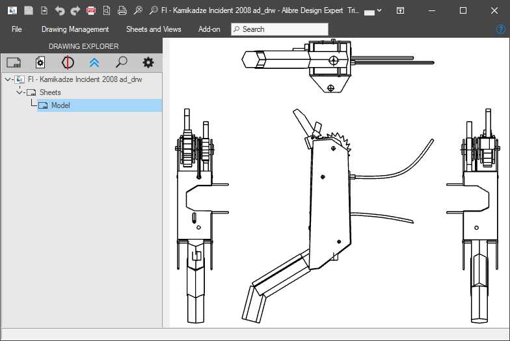The height and width of the screenshot is (341, 510).
Task: Open Print Preview from quick access toolbar
Action: tap(107, 10)
